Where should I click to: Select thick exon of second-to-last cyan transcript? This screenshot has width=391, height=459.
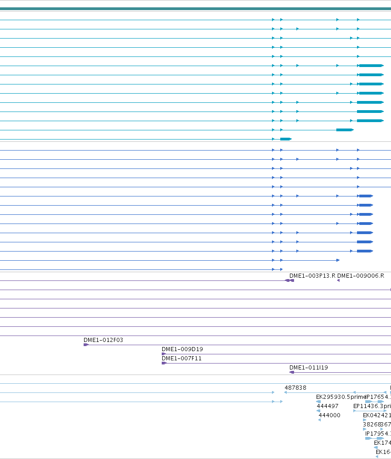[x=345, y=130]
